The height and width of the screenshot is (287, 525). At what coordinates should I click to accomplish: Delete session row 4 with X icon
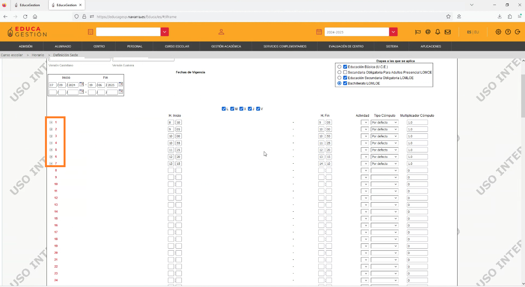[51, 143]
